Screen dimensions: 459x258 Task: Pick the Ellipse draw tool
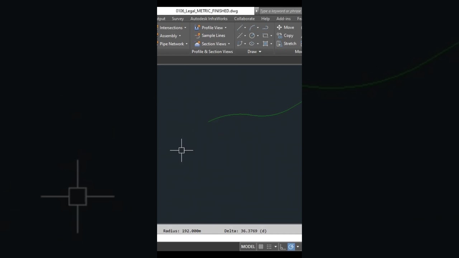tap(252, 44)
